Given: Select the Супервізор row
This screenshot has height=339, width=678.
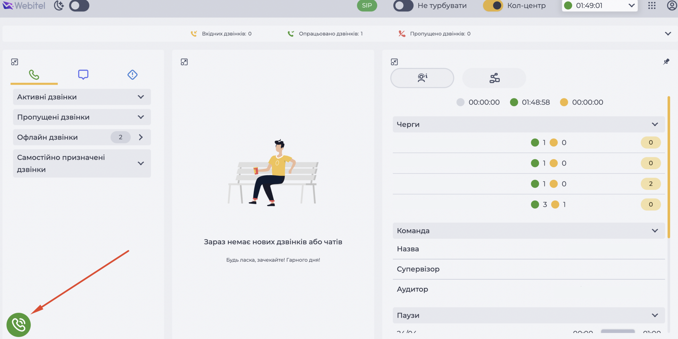Looking at the screenshot, I should 529,269.
